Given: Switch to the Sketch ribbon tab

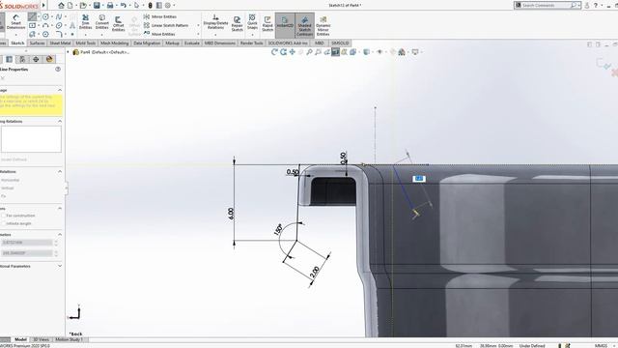Looking at the screenshot, I should [17, 43].
